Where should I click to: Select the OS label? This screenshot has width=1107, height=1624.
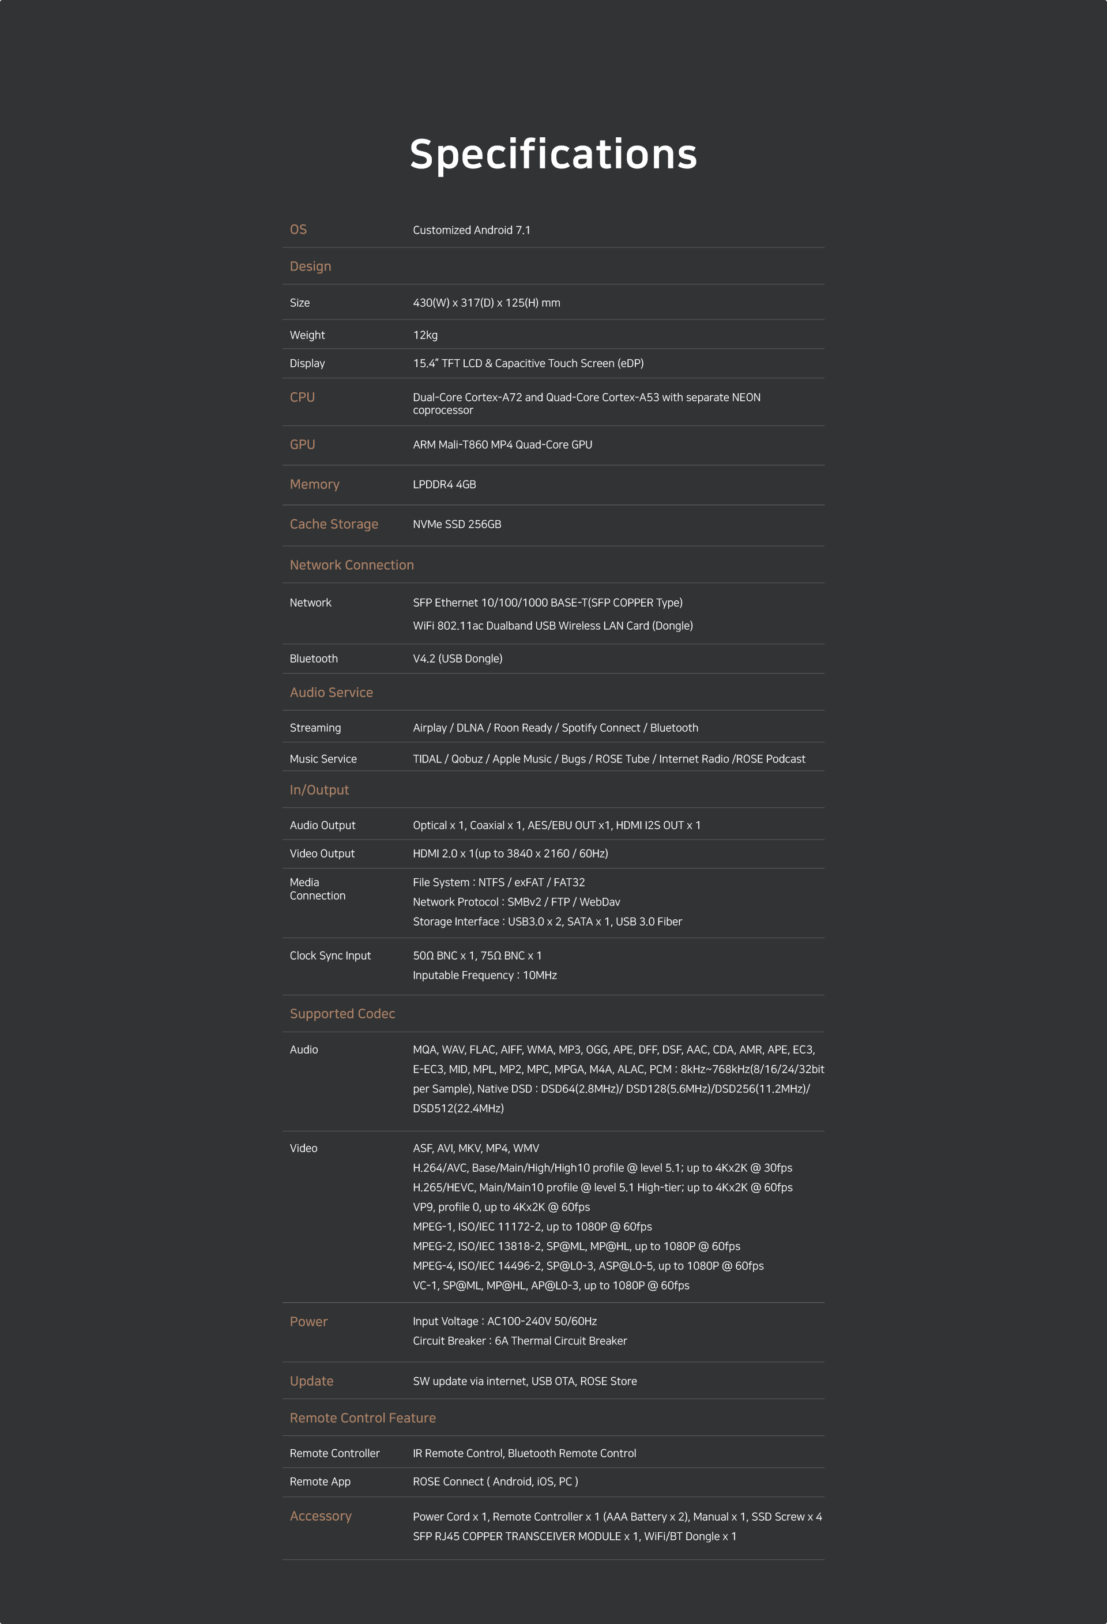click(x=298, y=229)
